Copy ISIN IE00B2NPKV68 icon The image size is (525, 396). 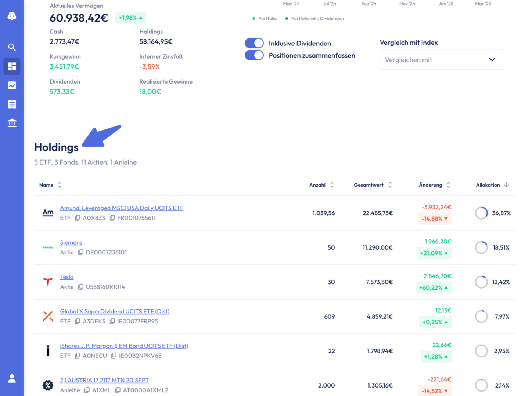114,356
